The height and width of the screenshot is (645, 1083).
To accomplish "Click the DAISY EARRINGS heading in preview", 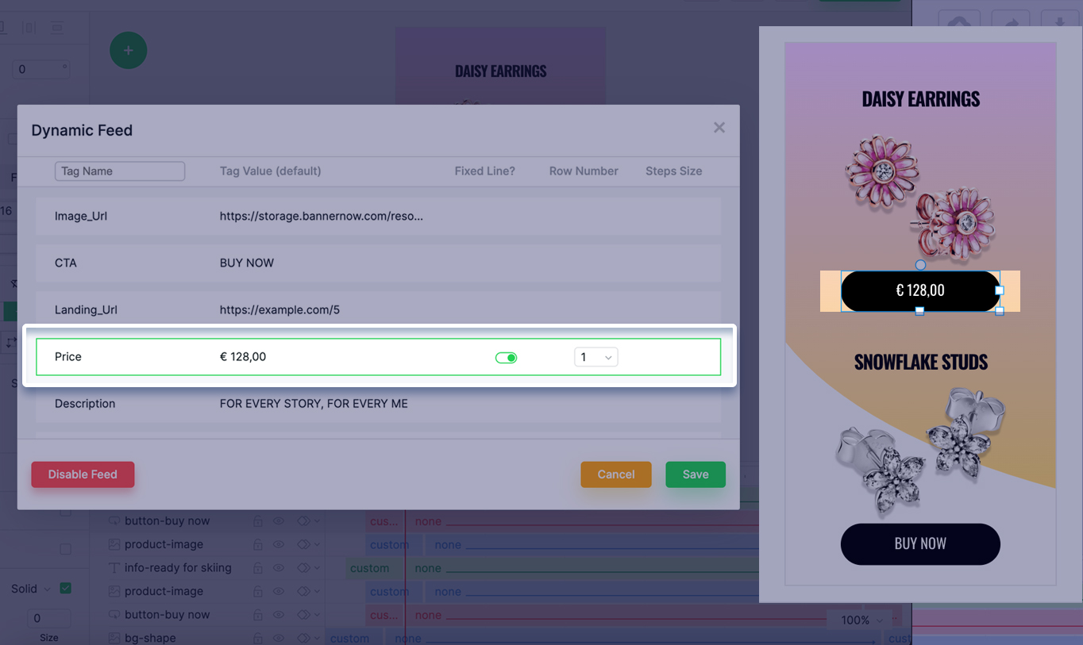I will click(921, 99).
